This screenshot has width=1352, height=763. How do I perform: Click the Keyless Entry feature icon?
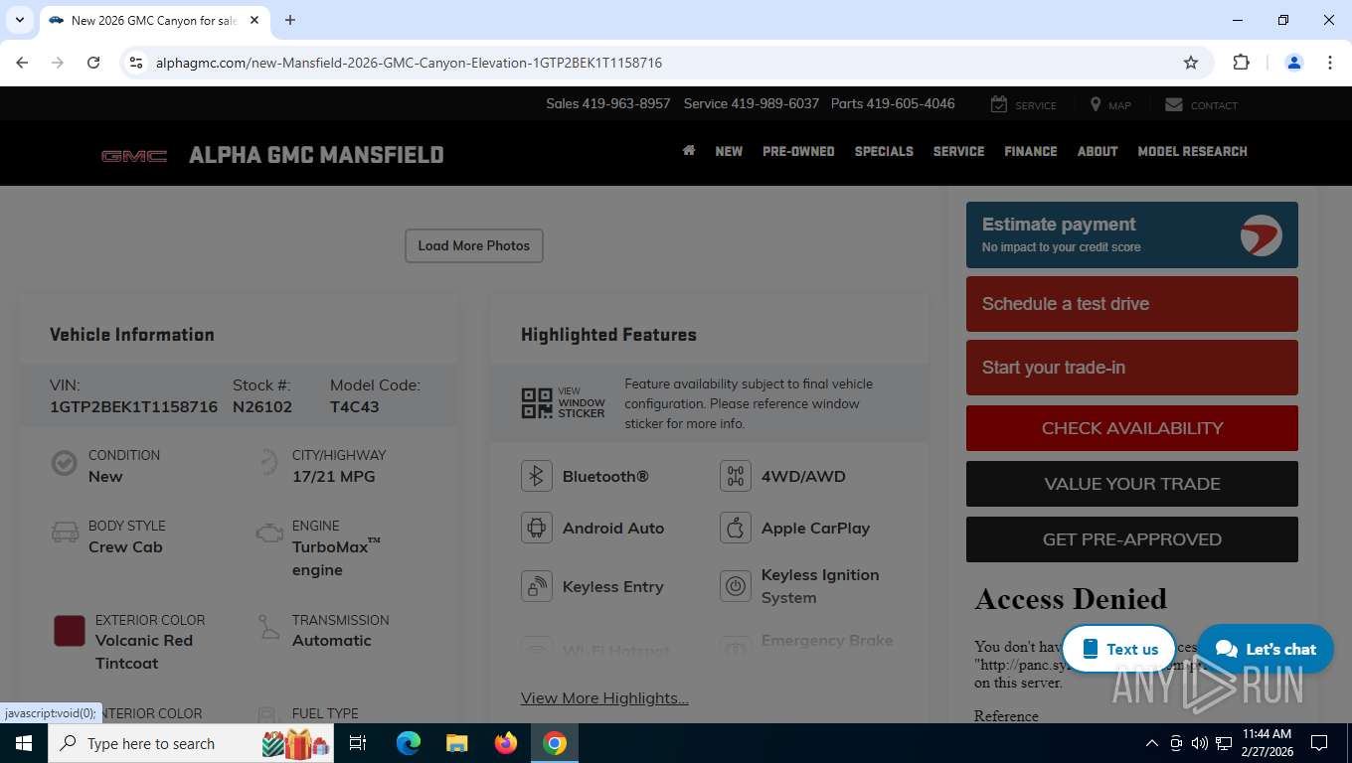[537, 586]
